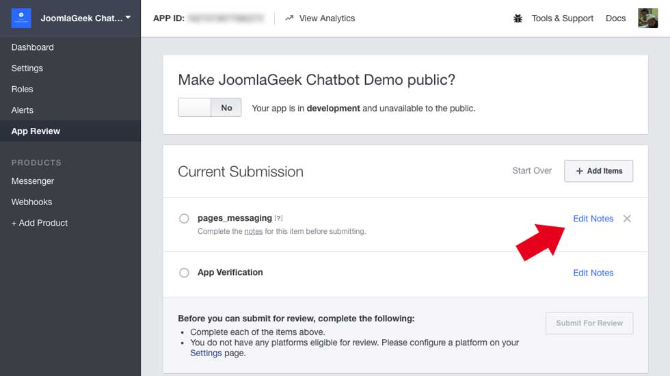Click the PRODUCTS section header
The width and height of the screenshot is (670, 376).
pyautogui.click(x=36, y=163)
